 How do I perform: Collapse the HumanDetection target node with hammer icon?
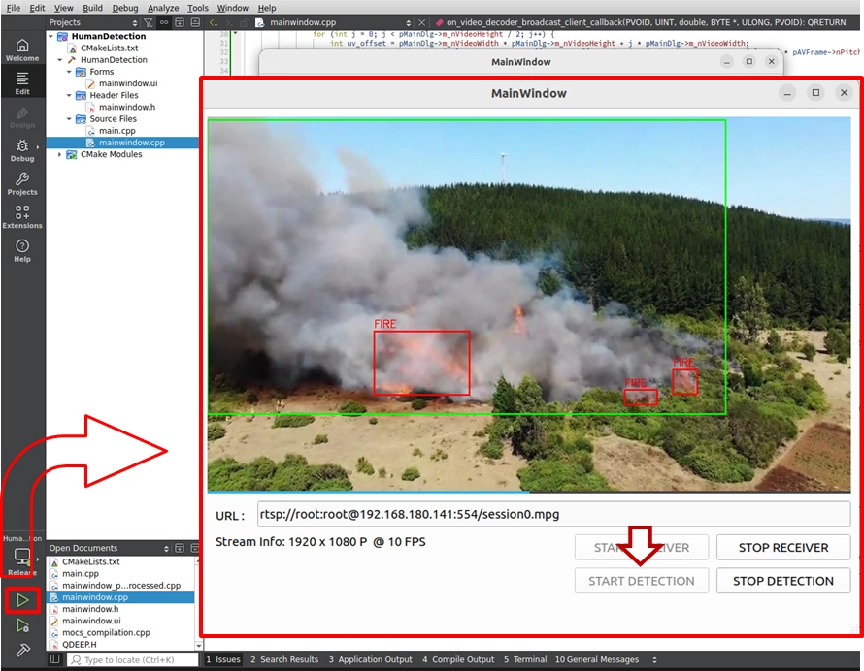(x=60, y=60)
